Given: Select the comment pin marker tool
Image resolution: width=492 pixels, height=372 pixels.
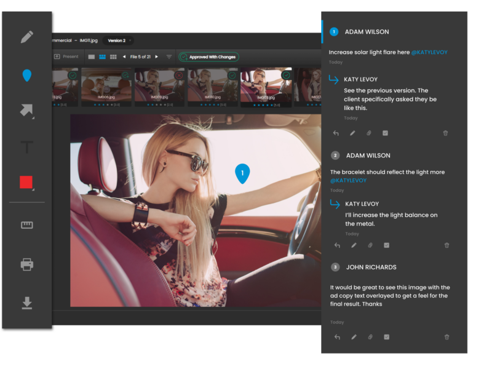Looking at the screenshot, I should (x=26, y=75).
